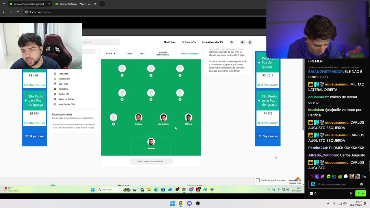This screenshot has width=370, height=208.
Task: Go back in browser toolbar
Action: (x=4, y=12)
